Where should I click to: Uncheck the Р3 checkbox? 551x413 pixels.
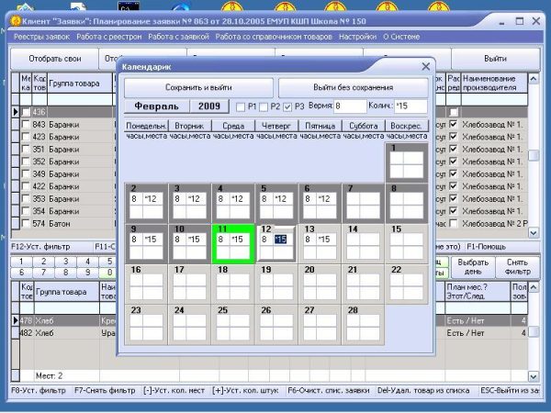pos(287,106)
